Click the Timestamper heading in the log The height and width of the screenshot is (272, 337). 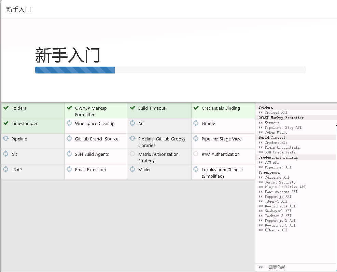270,172
